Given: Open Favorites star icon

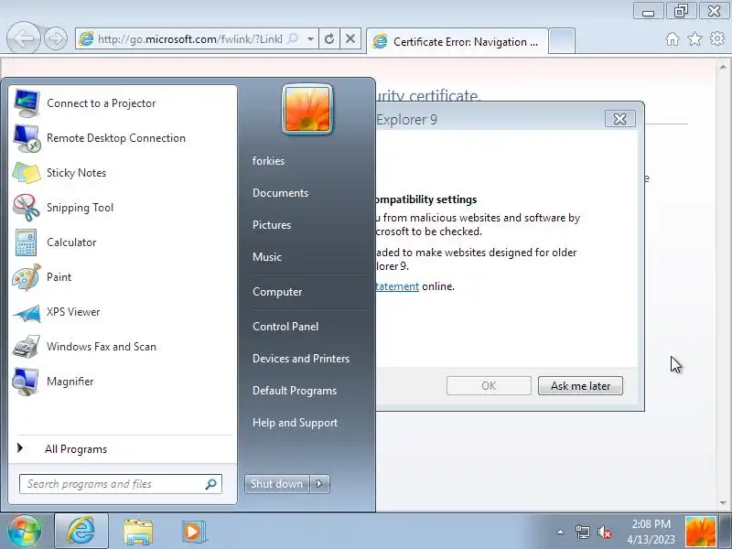Looking at the screenshot, I should point(694,38).
